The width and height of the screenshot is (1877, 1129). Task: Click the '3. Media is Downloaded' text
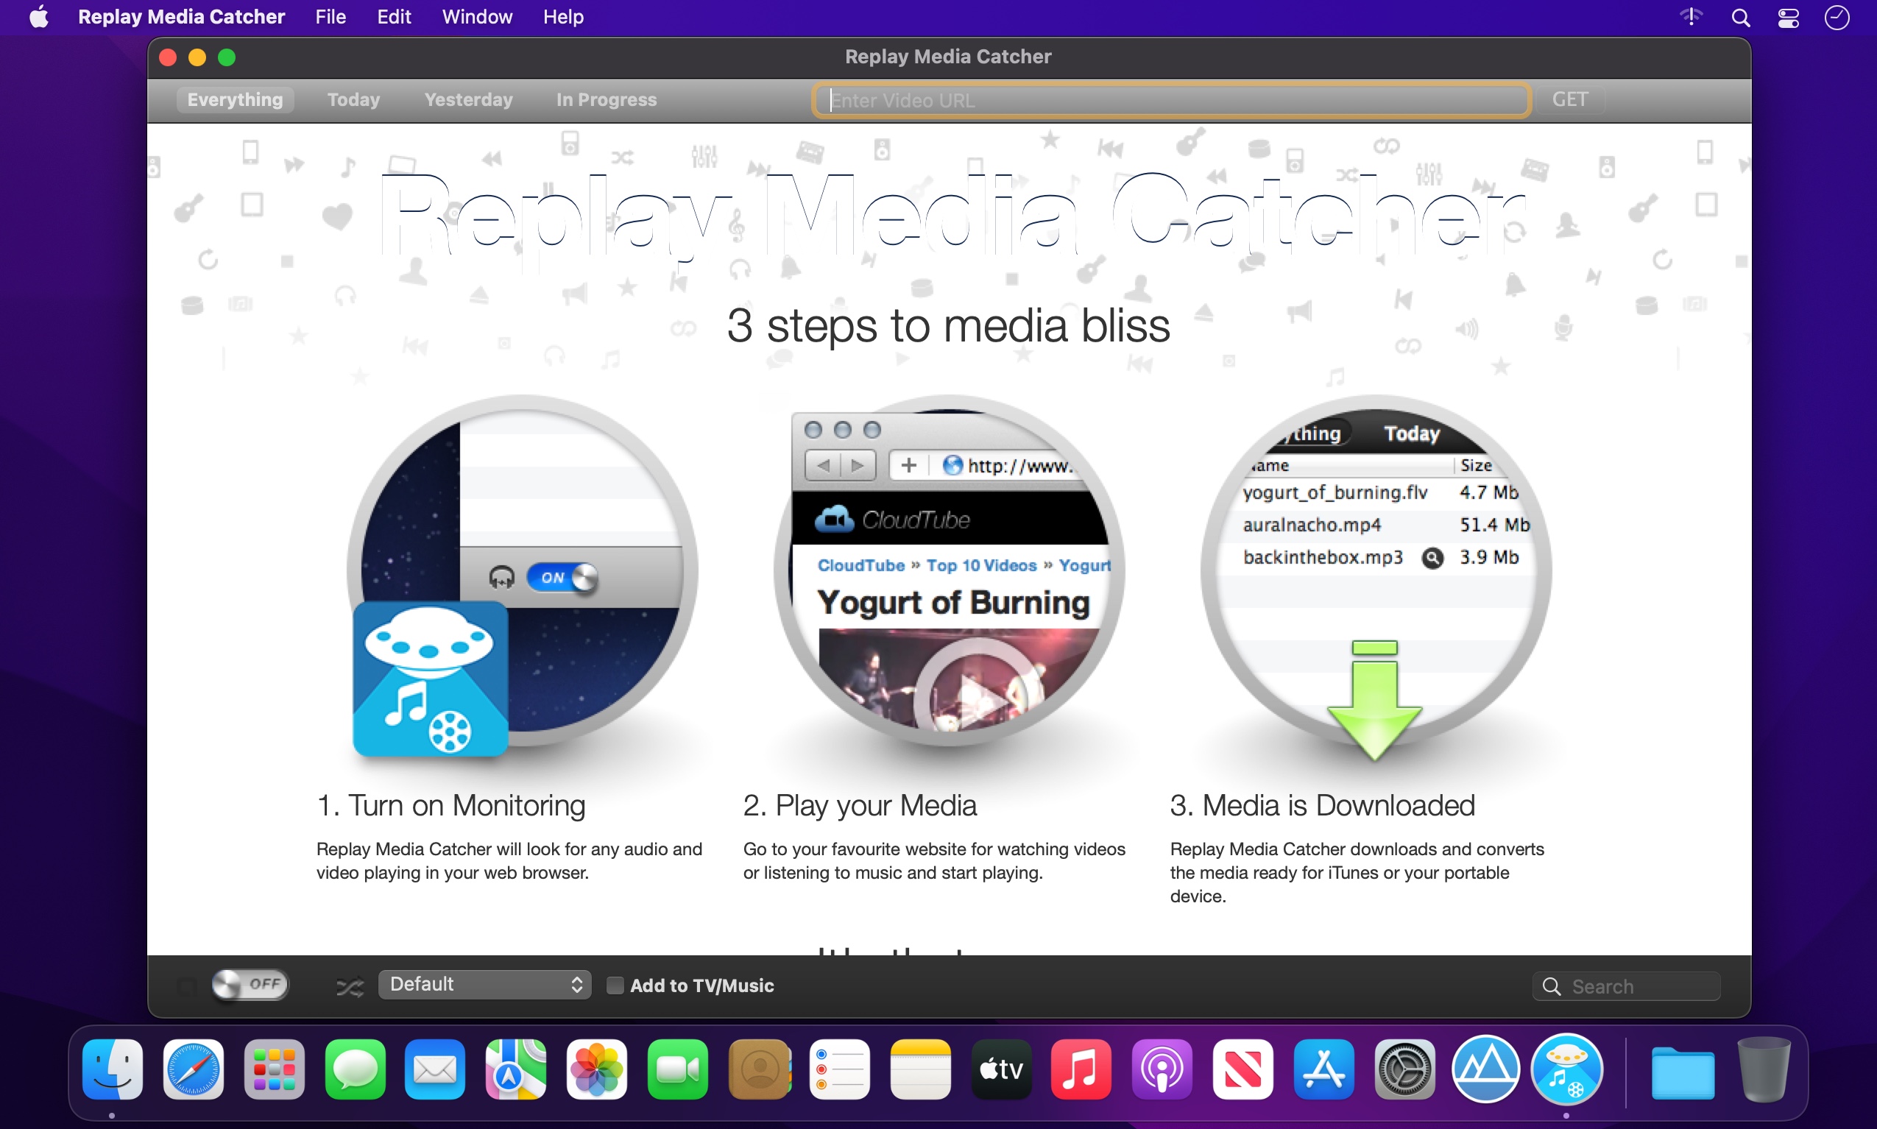[x=1322, y=805]
